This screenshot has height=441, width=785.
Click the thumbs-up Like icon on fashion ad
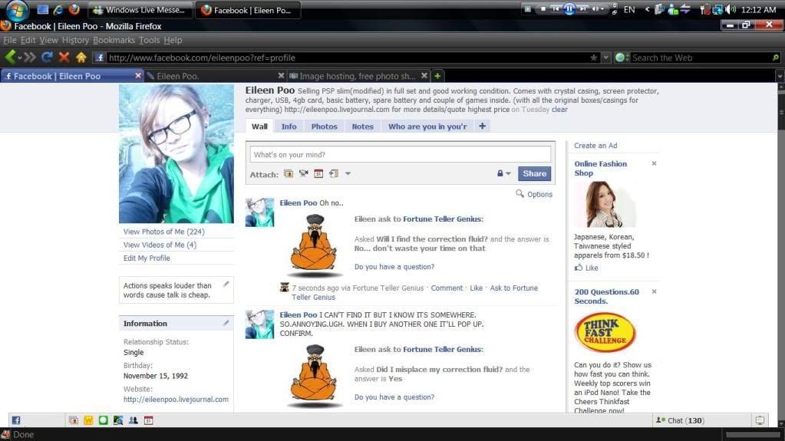click(579, 268)
